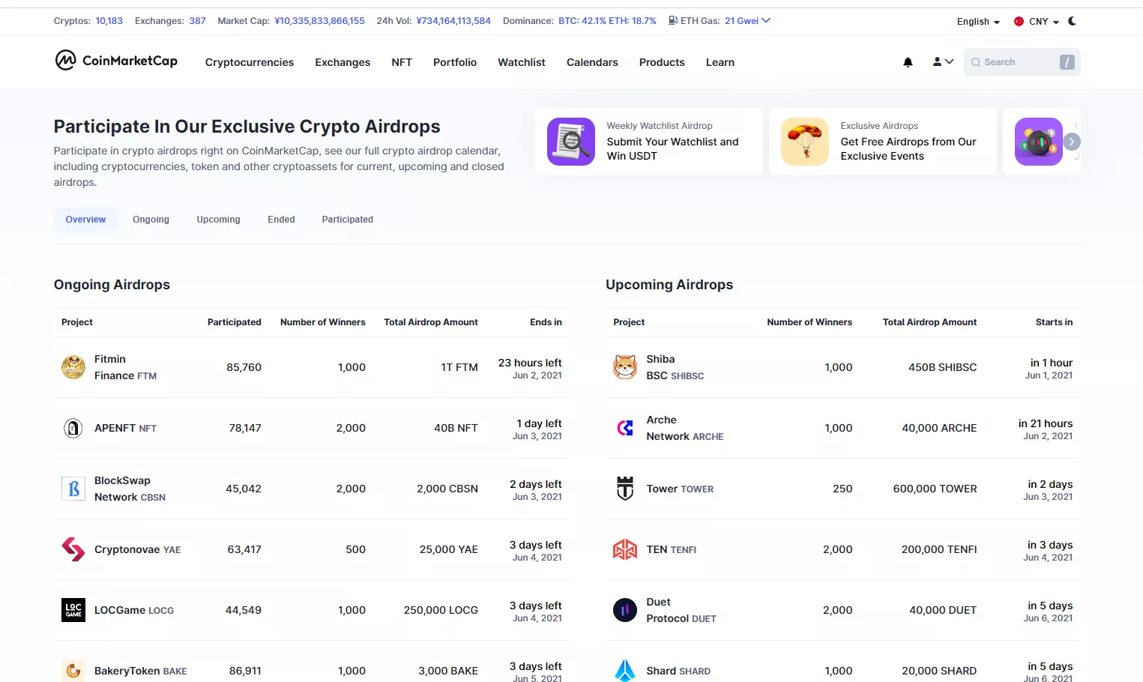Click the CoinMarketCap logo
This screenshot has height=682, width=1143.
coord(116,61)
